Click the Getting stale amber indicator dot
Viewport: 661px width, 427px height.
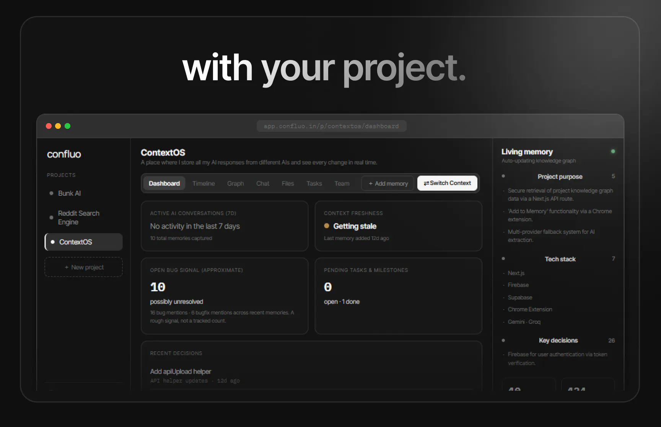(327, 226)
